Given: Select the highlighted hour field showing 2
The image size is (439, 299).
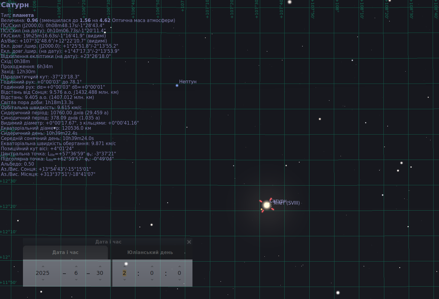Looking at the screenshot, I should (x=124, y=273).
